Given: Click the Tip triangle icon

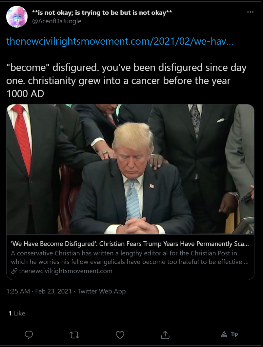Looking at the screenshot, I should [224, 334].
